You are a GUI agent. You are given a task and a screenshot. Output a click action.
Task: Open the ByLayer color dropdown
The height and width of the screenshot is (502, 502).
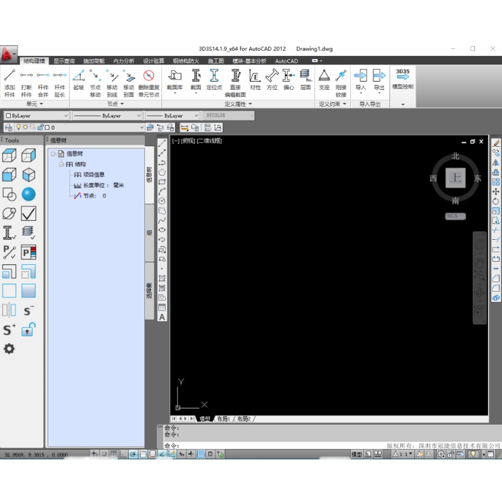tap(36, 115)
